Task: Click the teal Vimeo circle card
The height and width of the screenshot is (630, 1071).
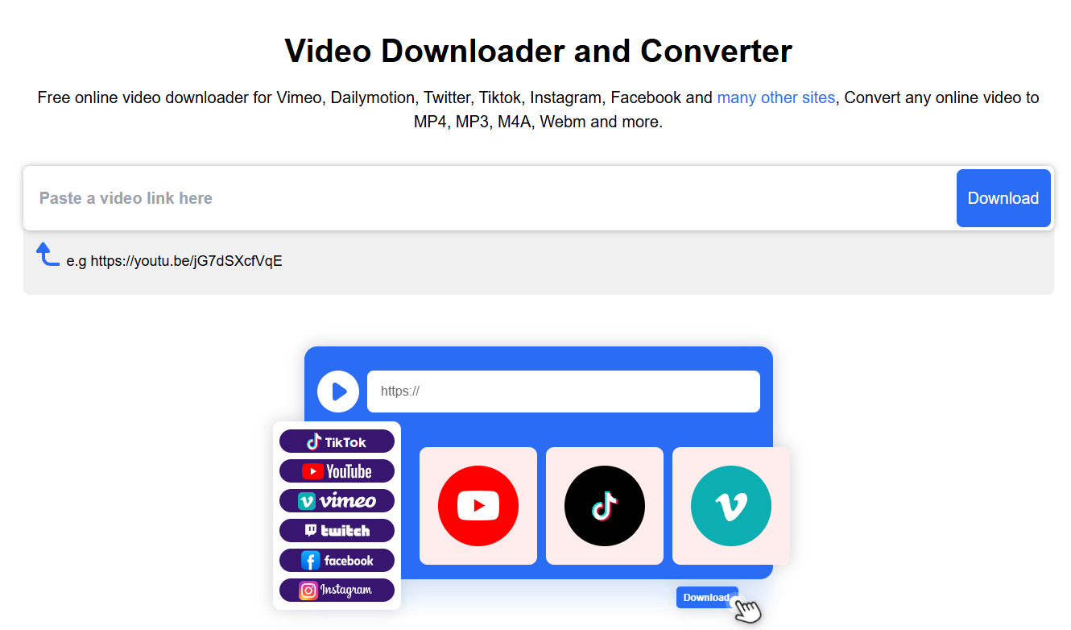Action: (731, 506)
